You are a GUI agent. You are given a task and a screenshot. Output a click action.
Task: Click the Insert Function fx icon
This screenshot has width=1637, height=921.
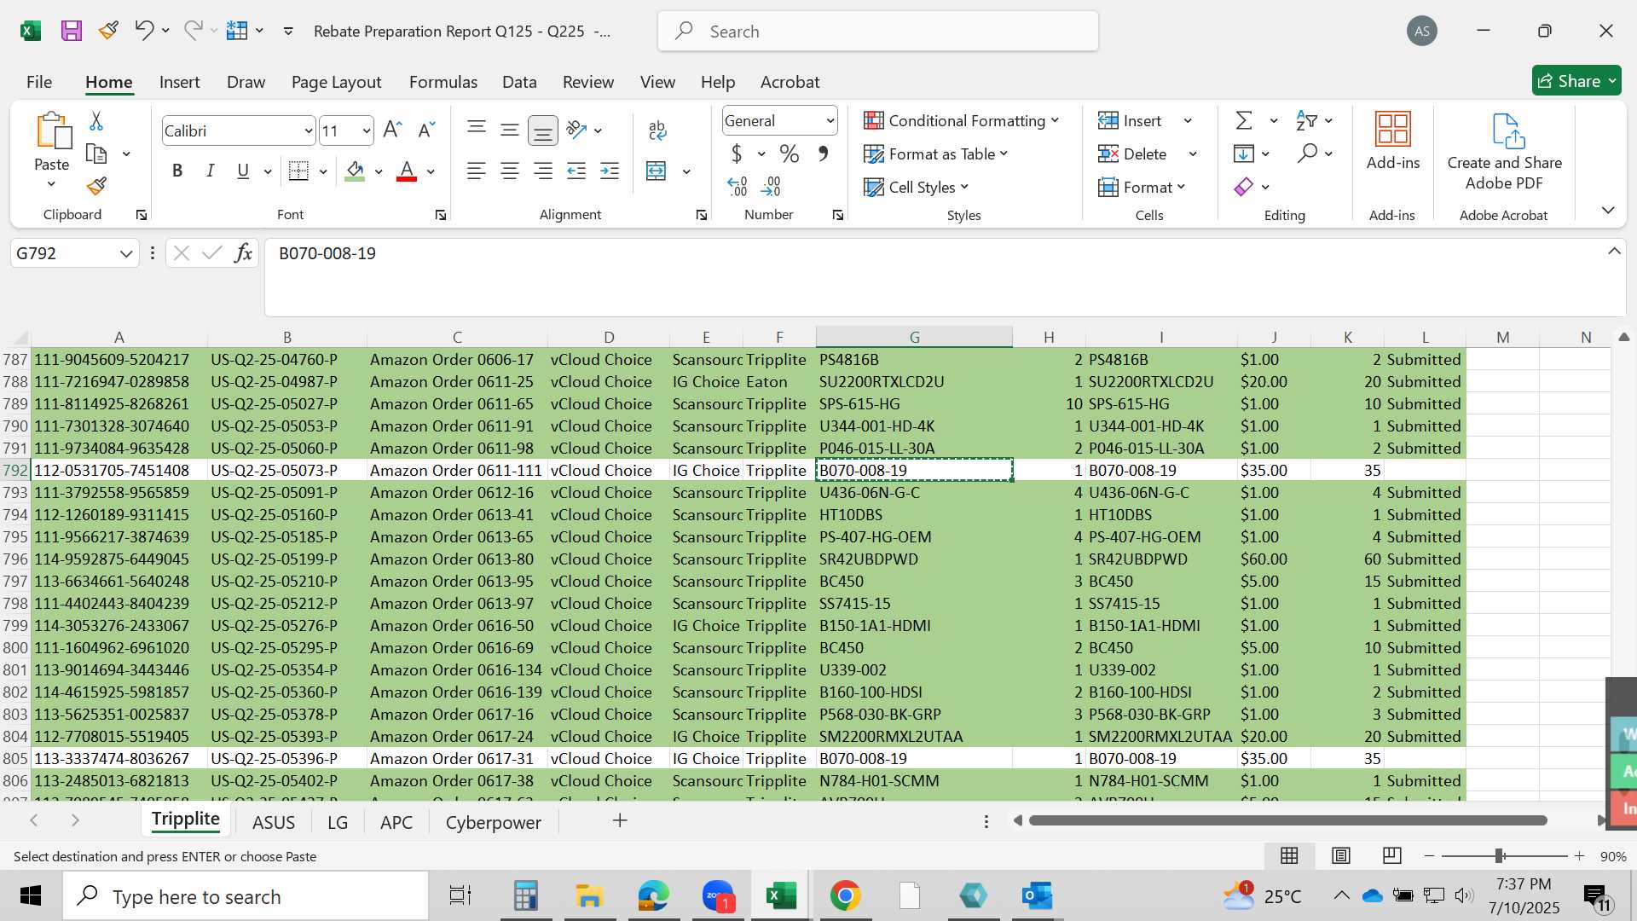click(x=243, y=253)
